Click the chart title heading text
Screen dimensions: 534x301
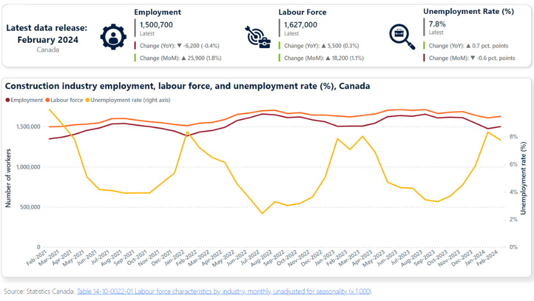187,86
